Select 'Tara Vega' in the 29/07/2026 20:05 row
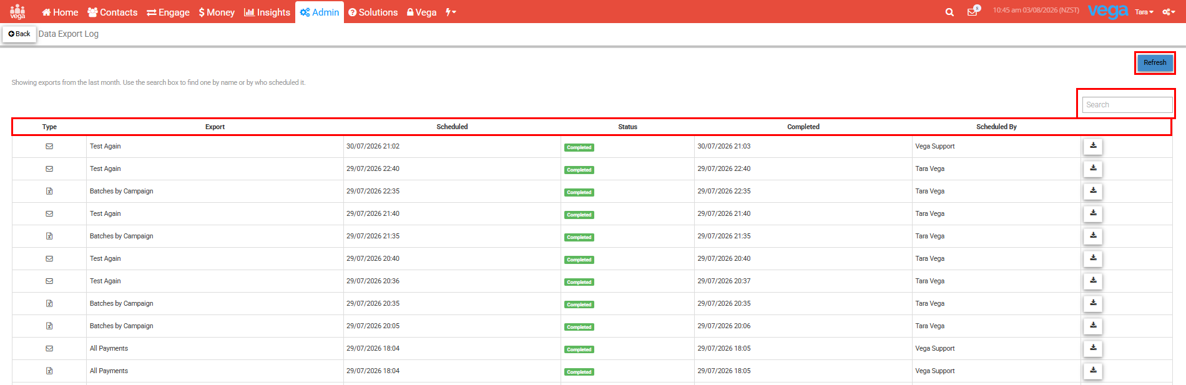 coord(929,326)
